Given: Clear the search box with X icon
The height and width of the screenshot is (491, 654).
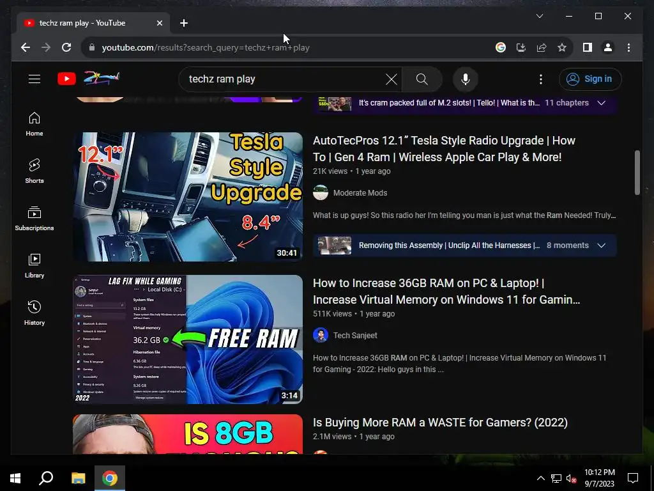Looking at the screenshot, I should pos(392,79).
